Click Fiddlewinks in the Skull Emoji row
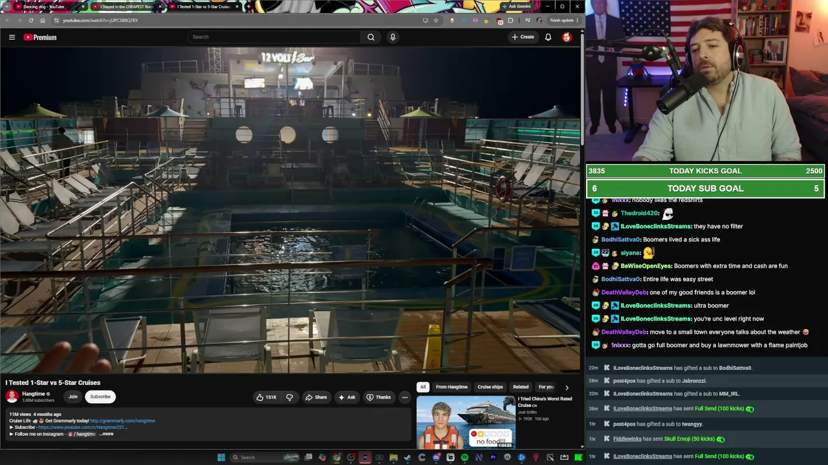This screenshot has height=465, width=828. pyautogui.click(x=627, y=439)
